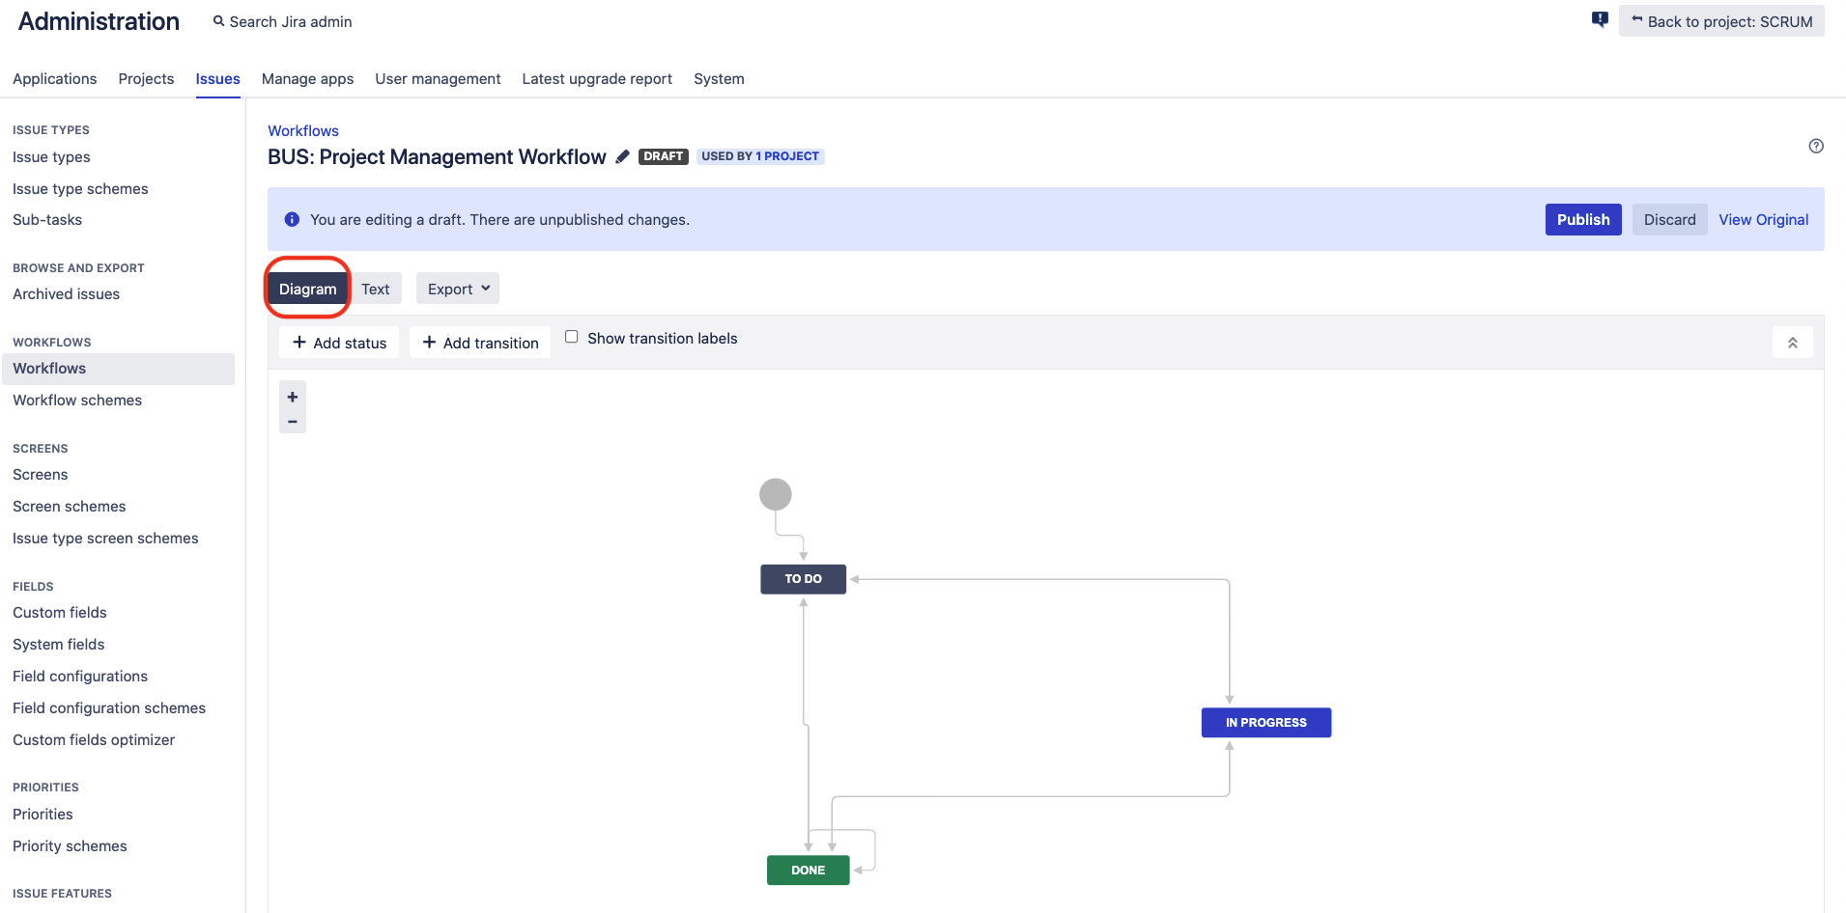Open the Latest upgrade report tab
This screenshot has height=913, width=1846.
point(597,78)
